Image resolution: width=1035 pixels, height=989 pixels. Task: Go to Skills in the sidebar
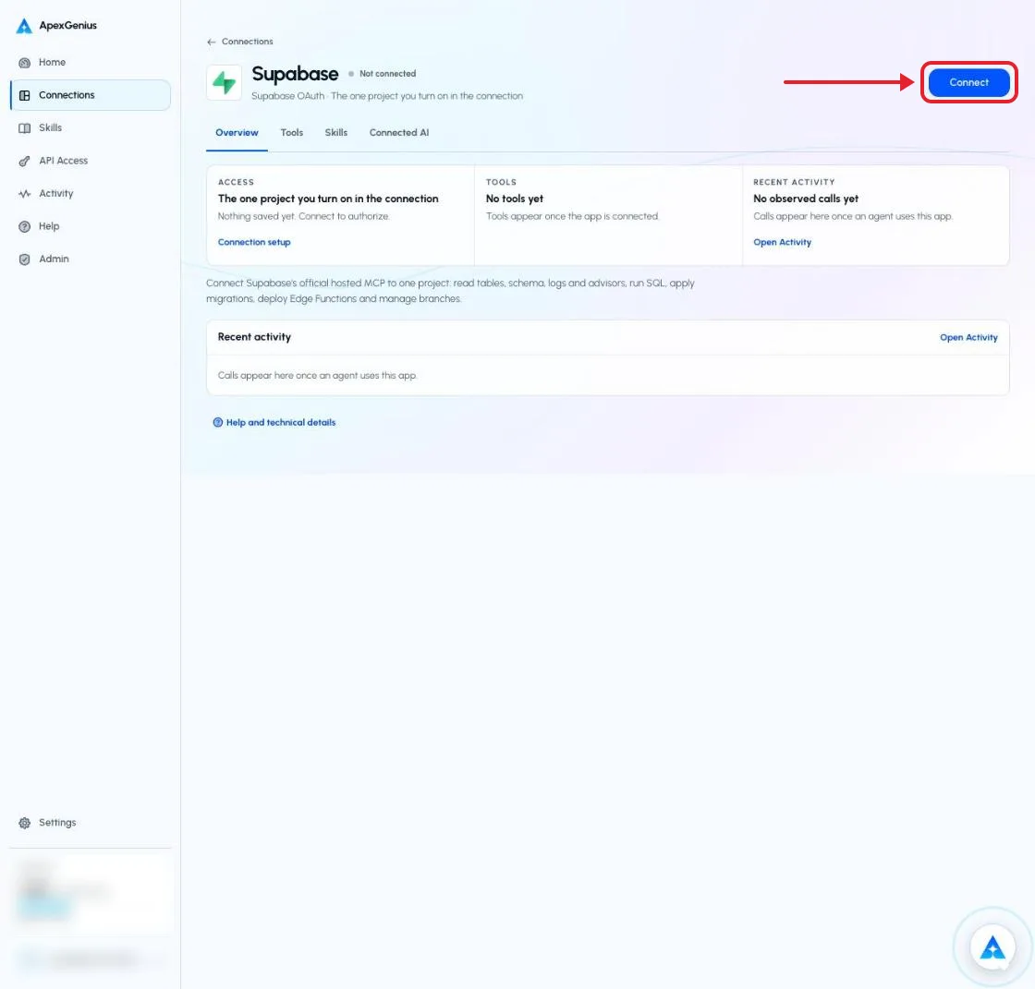tap(91, 128)
